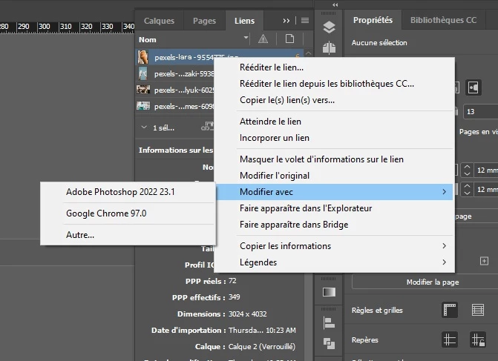Switch to the Calques tab
Image resolution: width=498 pixels, height=361 pixels.
point(159,21)
